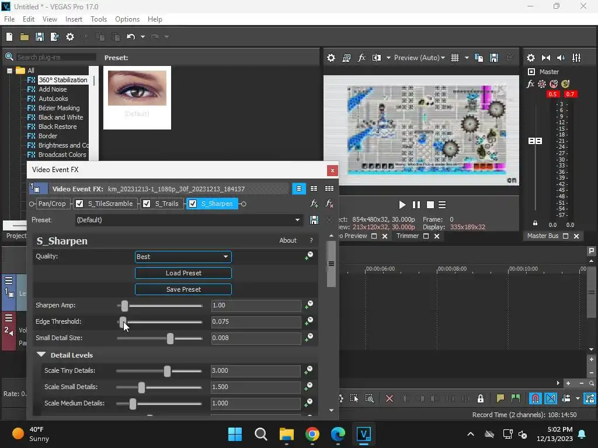Toggle the S_Trails effect checkbox
Image resolution: width=598 pixels, height=448 pixels.
(x=147, y=204)
